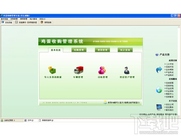
Task: Click the 产品支持 heading text
Action: click(164, 55)
